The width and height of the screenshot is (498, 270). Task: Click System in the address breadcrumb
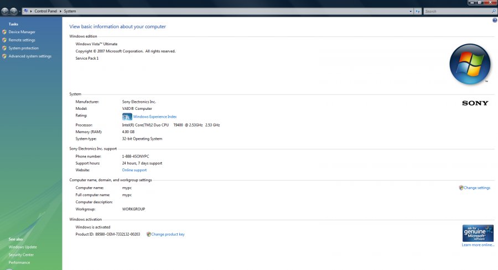70,11
